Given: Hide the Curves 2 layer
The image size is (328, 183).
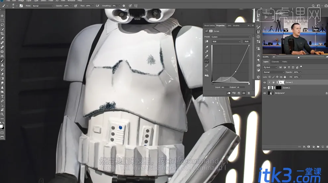Looking at the screenshot, I should pyautogui.click(x=265, y=83).
